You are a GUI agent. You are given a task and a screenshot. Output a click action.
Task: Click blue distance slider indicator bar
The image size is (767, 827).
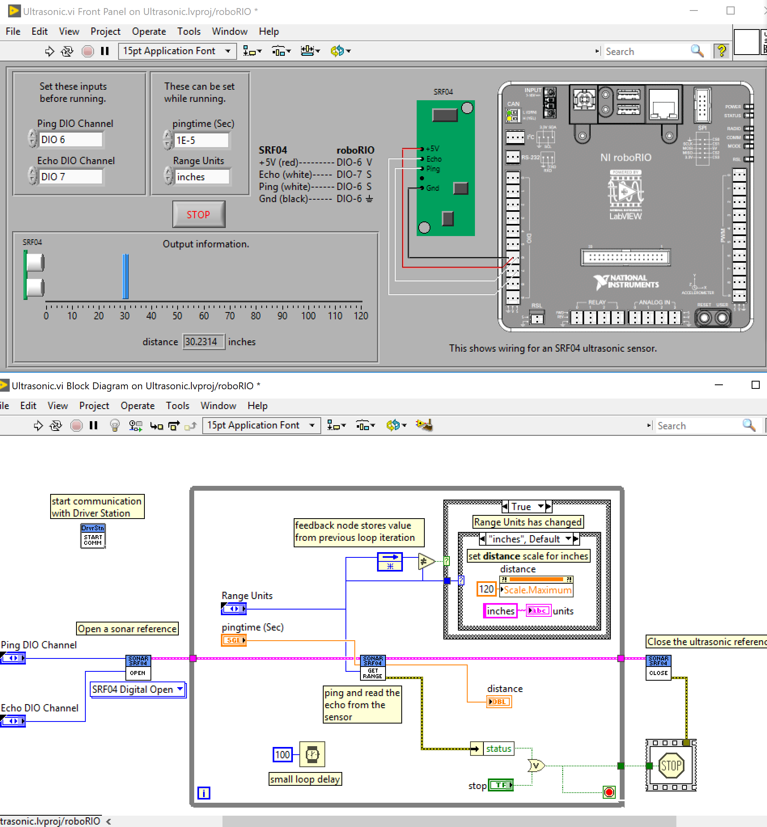coord(125,276)
